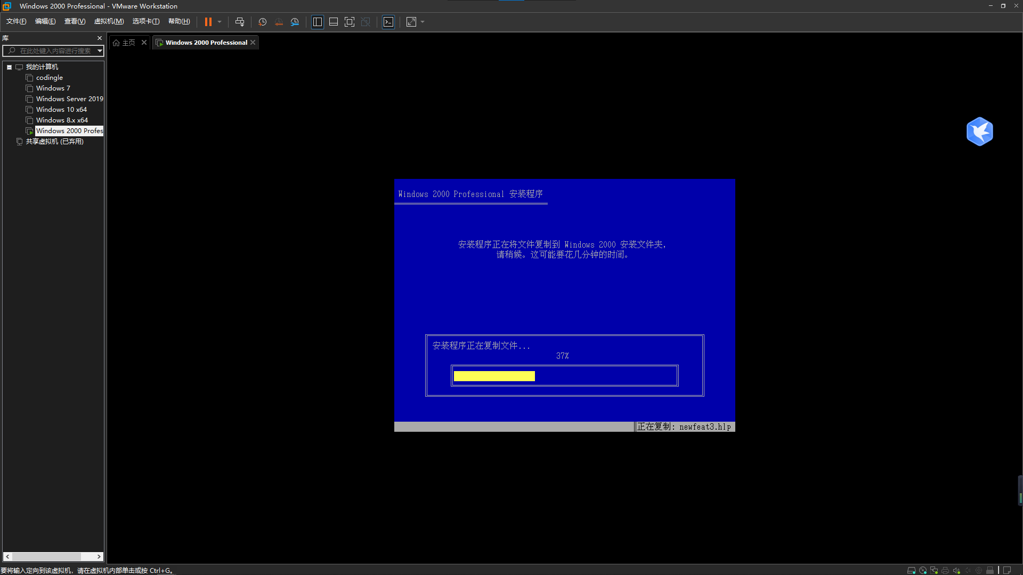1023x575 pixels.
Task: Open the snapshot manager wrench-clock icon
Action: (295, 22)
